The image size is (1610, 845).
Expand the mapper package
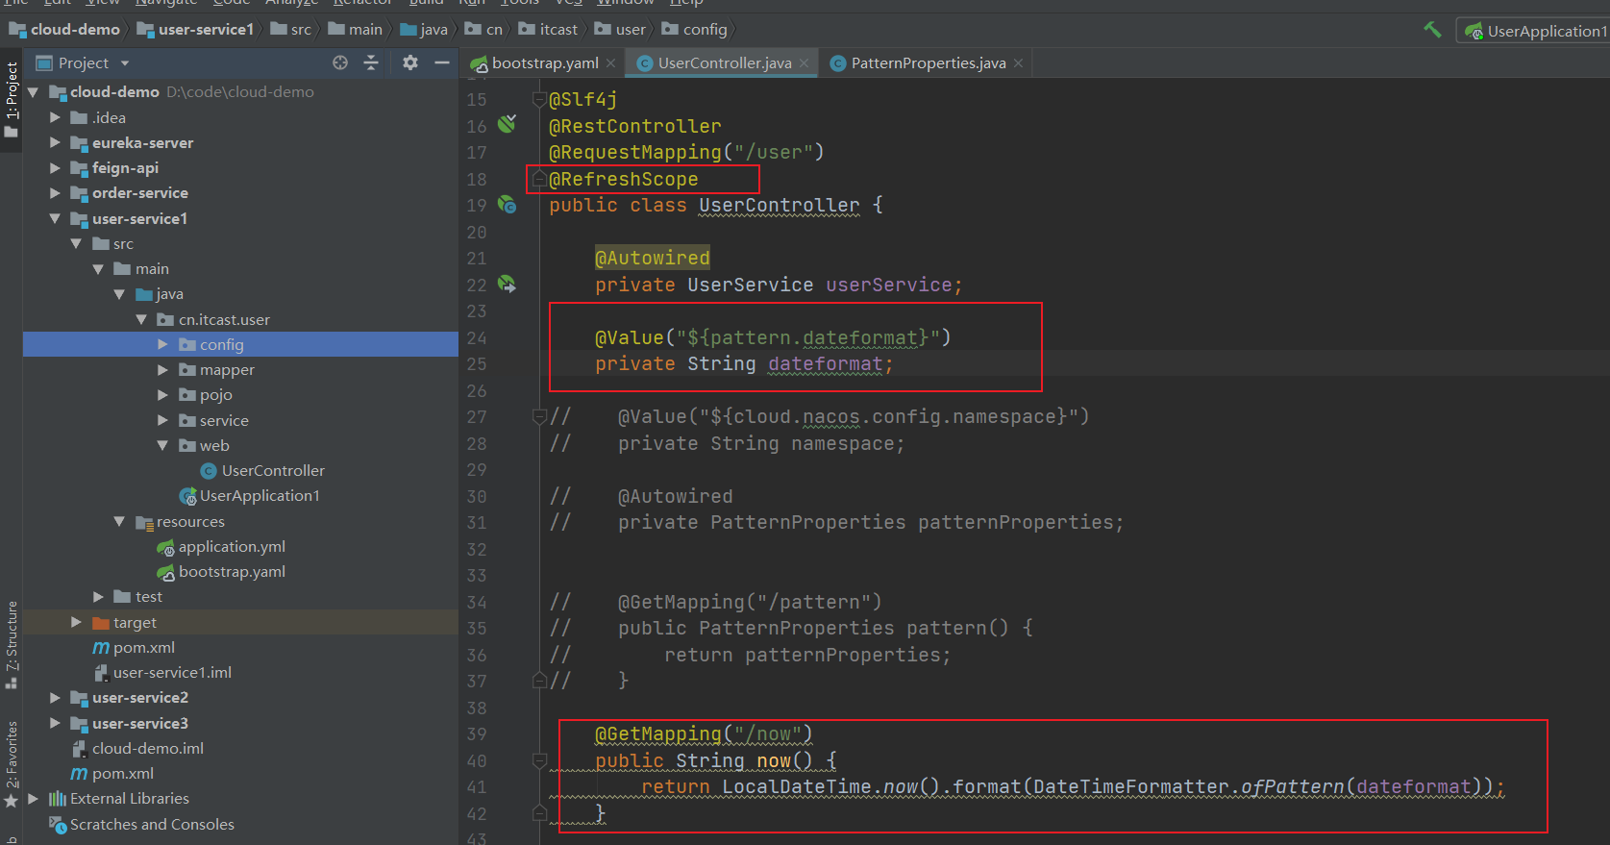pyautogui.click(x=162, y=369)
